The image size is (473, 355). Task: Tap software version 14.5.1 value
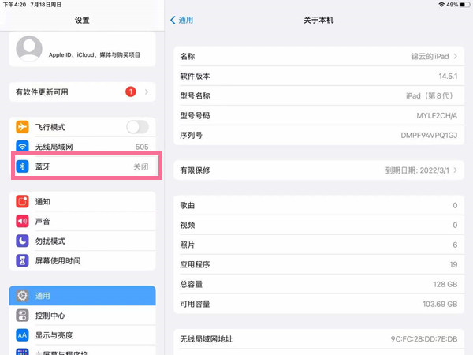448,76
